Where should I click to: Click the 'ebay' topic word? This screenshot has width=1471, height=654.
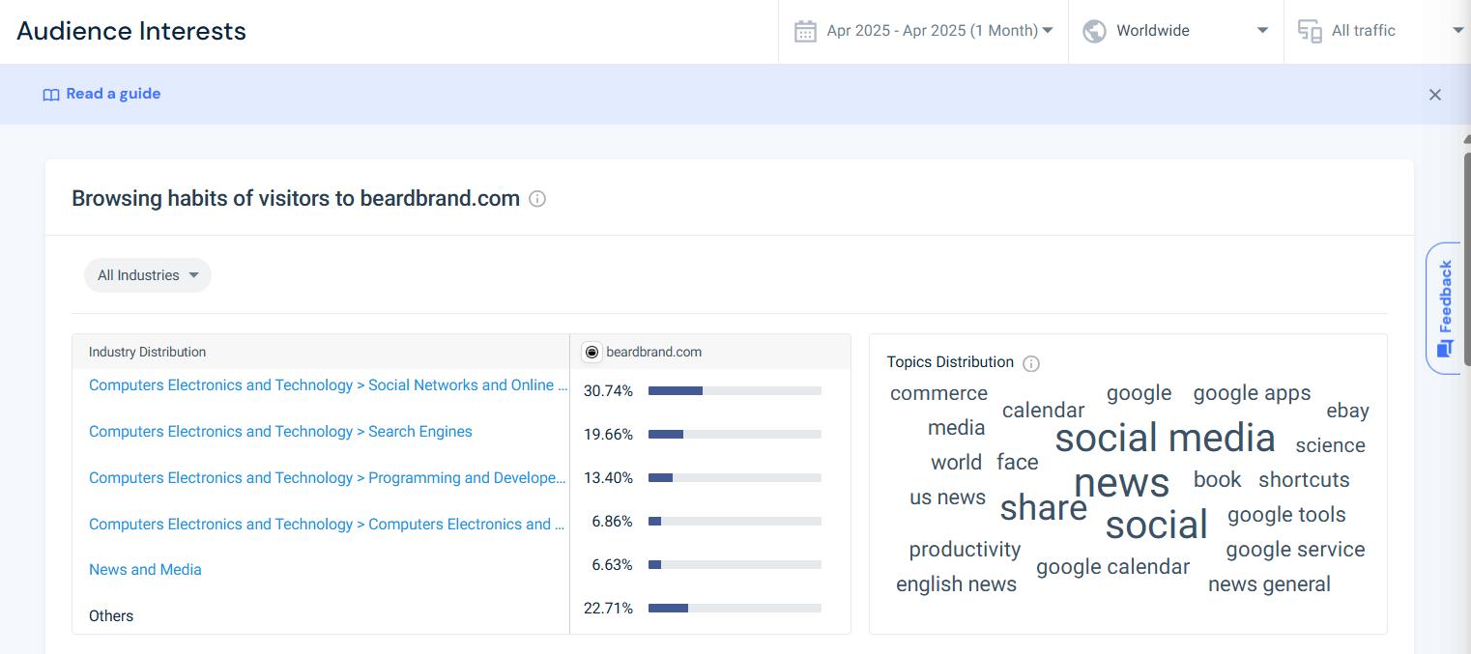pos(1347,411)
